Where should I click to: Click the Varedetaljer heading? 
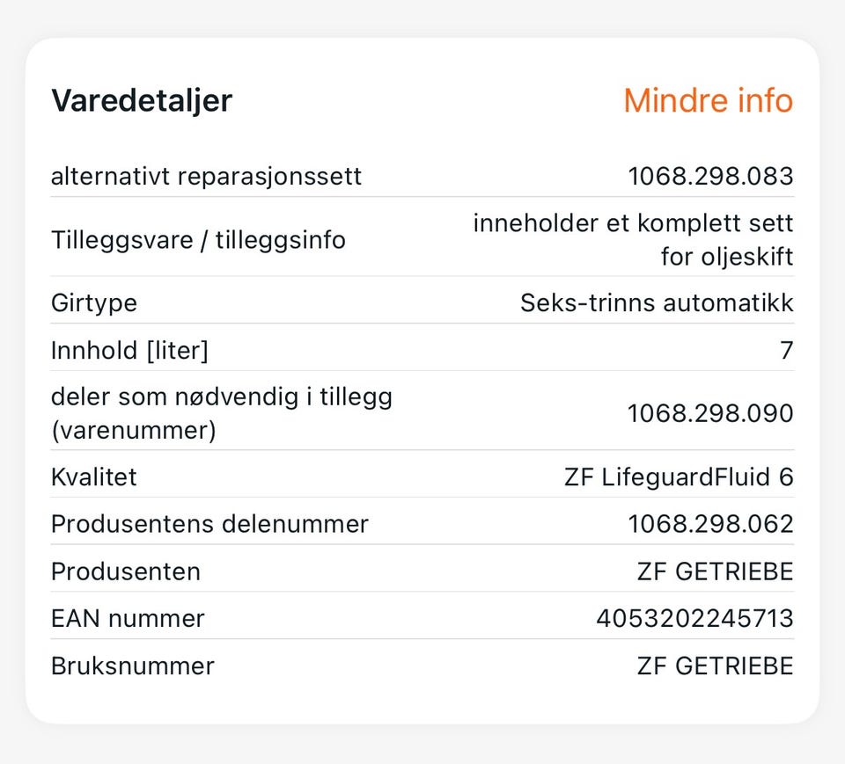coord(141,100)
